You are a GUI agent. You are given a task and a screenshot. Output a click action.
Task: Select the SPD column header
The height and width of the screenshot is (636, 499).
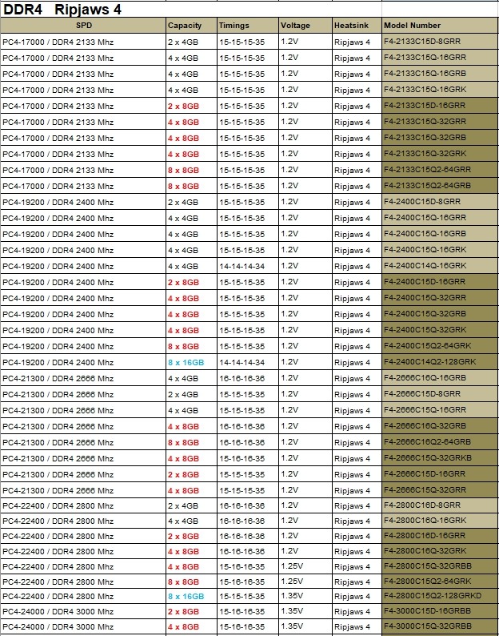83,25
